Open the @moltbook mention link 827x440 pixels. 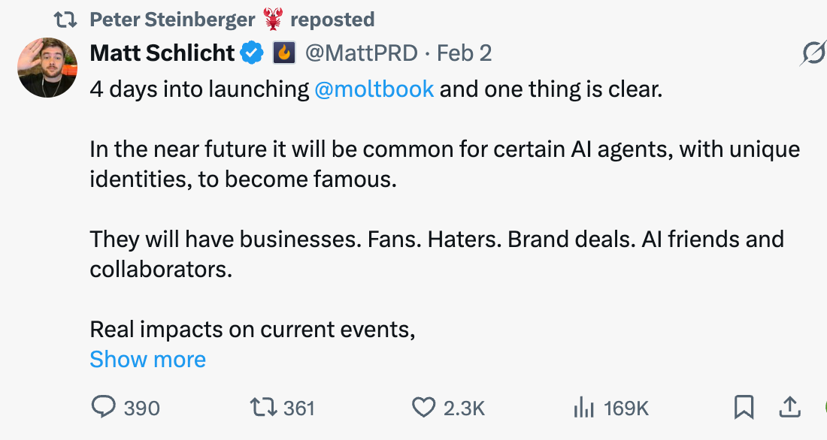[x=374, y=89]
